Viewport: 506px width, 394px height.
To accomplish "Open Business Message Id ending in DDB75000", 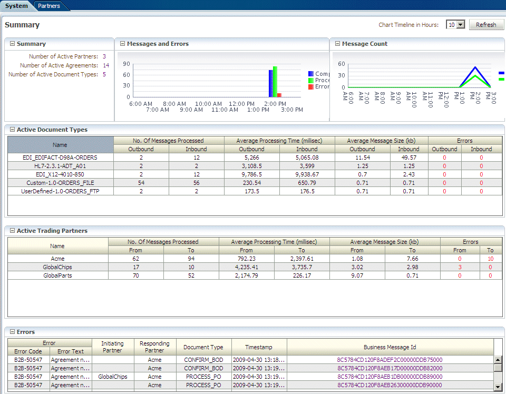I will tap(390, 360).
